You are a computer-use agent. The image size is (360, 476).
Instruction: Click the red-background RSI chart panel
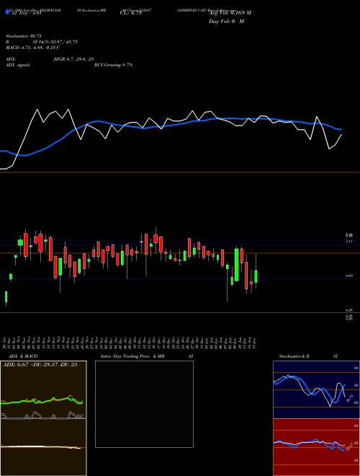(316, 447)
